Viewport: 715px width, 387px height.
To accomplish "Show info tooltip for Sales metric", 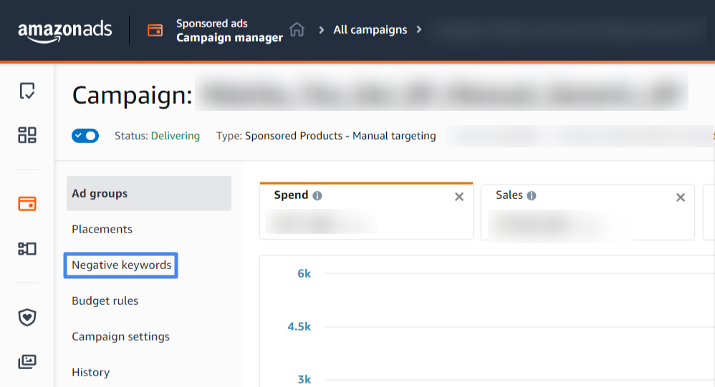I will [531, 196].
